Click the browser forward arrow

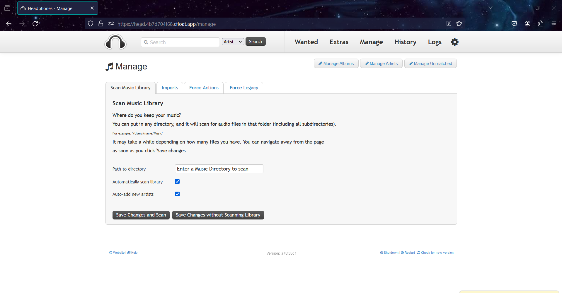coord(22,24)
